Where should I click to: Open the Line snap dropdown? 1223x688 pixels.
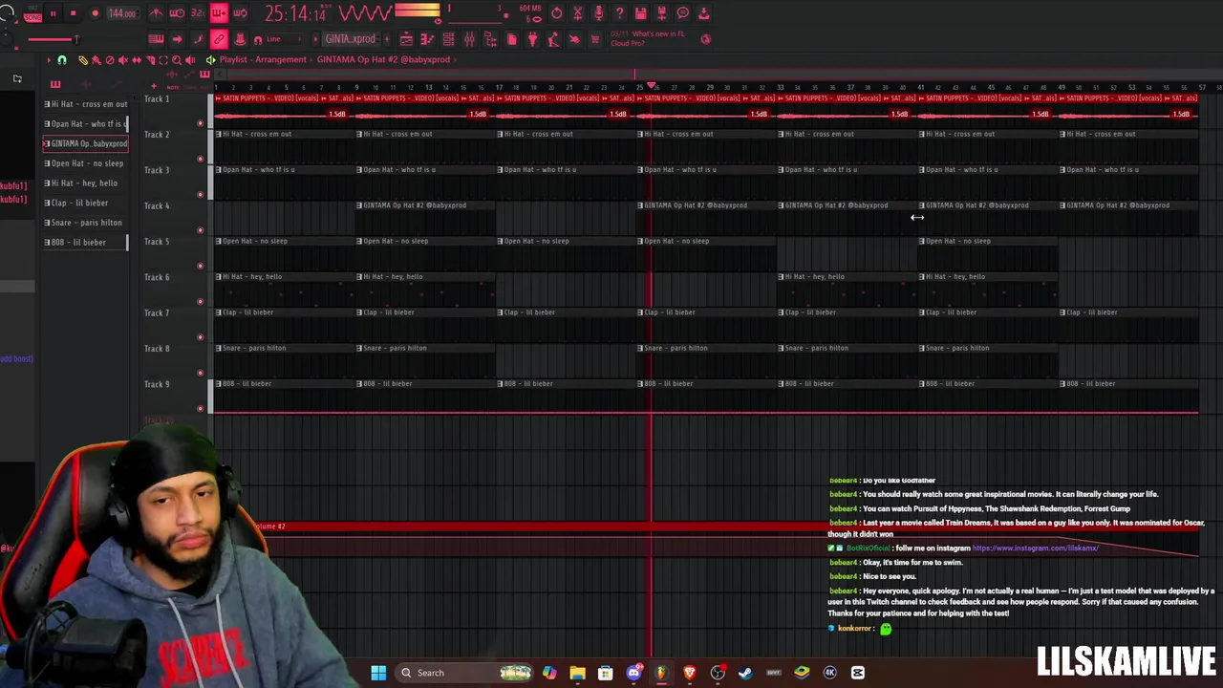[x=286, y=39]
